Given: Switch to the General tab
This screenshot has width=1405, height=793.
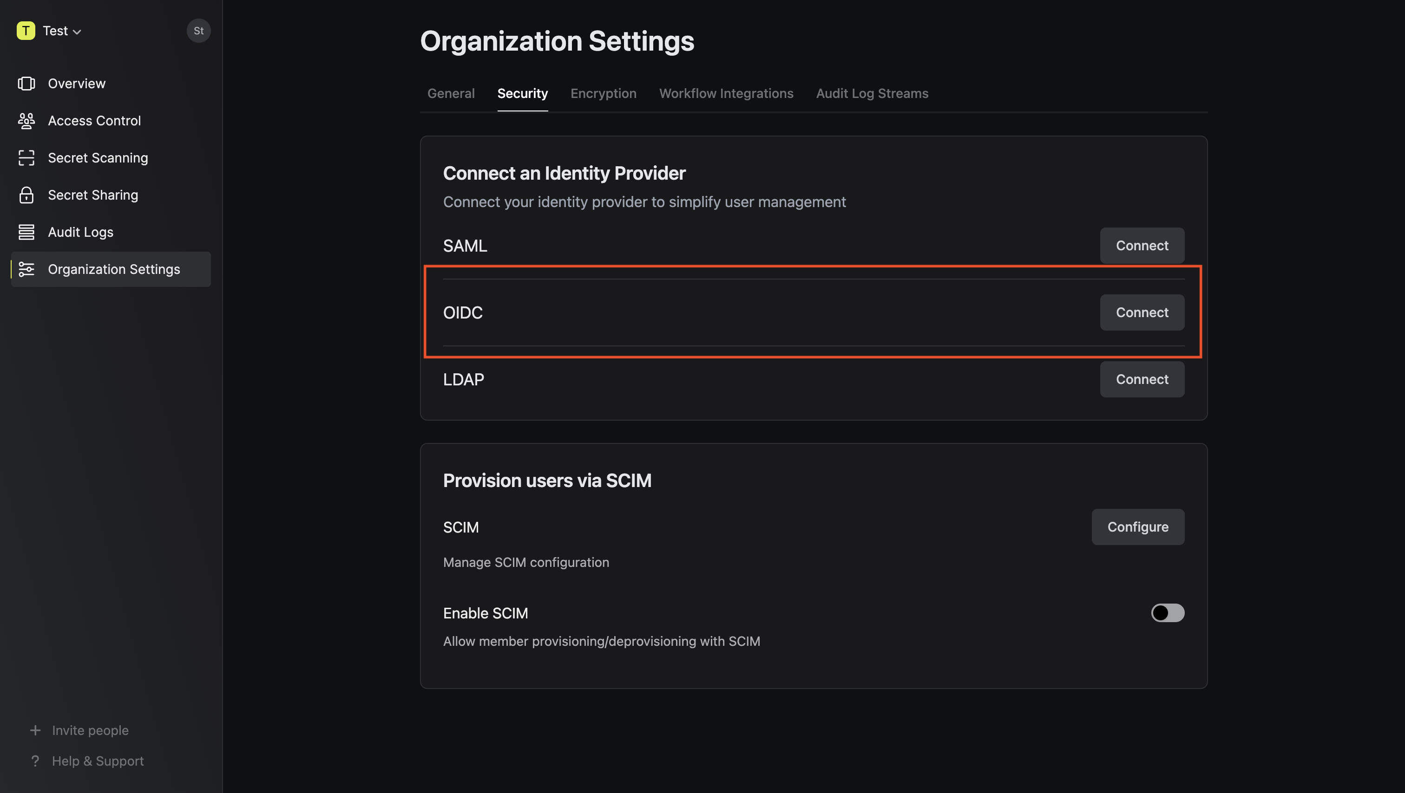Looking at the screenshot, I should click(x=451, y=93).
